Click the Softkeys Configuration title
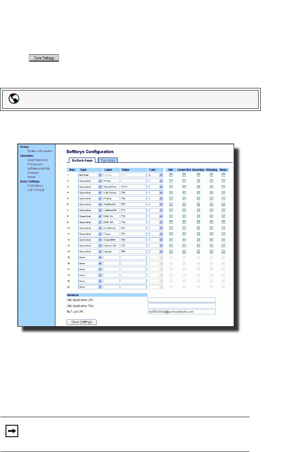Screen dimensions: 290x452 pyautogui.click(x=90, y=152)
